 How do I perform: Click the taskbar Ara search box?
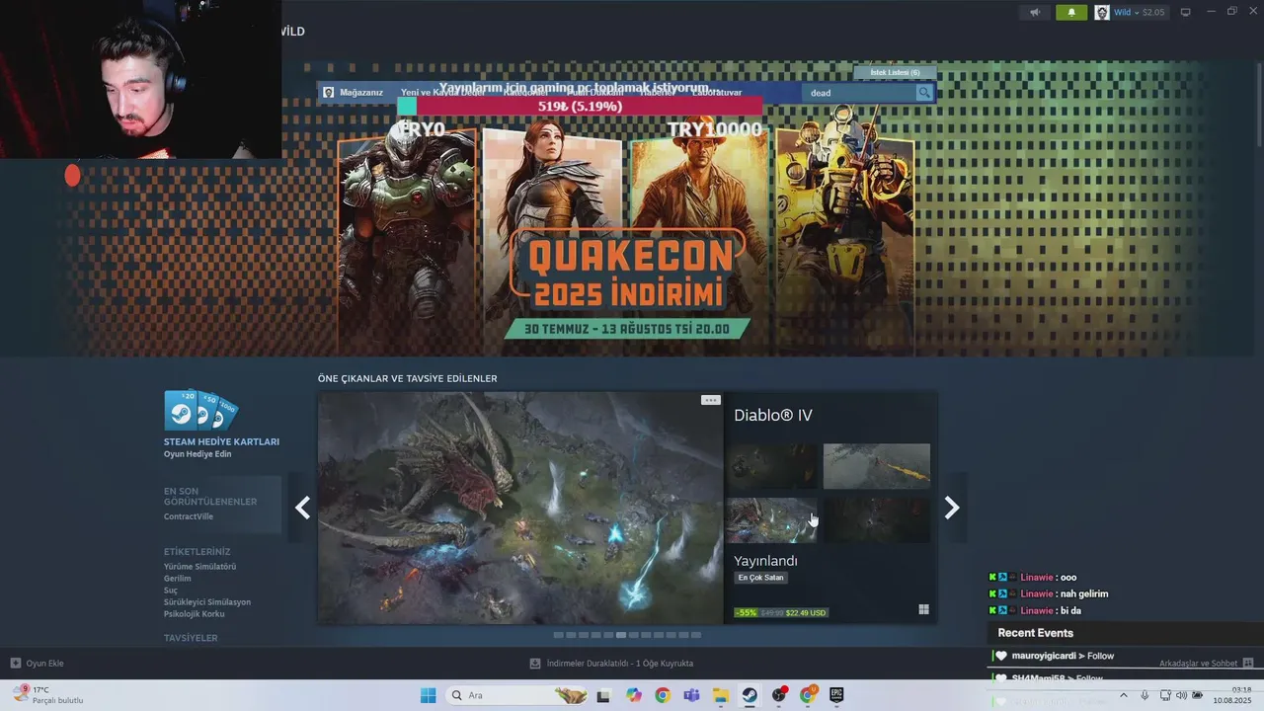click(x=518, y=695)
